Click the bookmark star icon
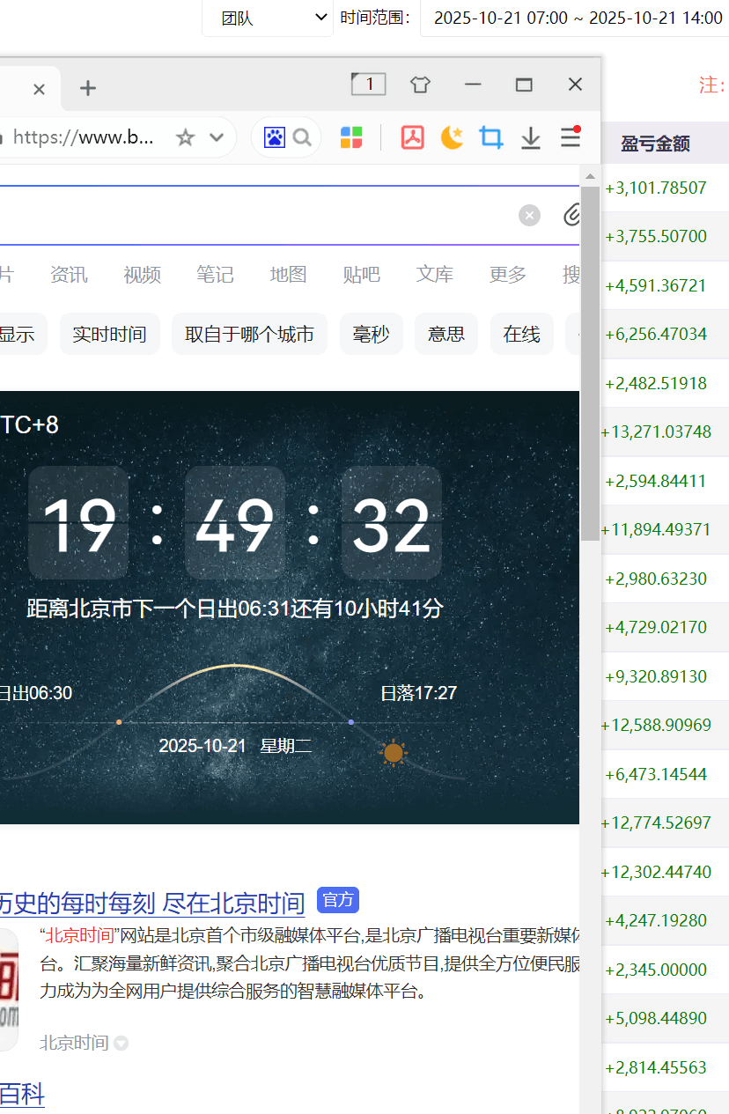This screenshot has height=1114, width=729. tap(185, 137)
